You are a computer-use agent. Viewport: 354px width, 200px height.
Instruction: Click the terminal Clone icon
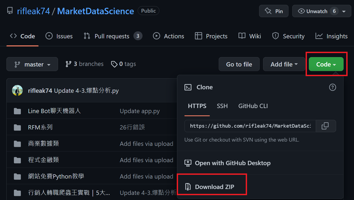point(188,87)
